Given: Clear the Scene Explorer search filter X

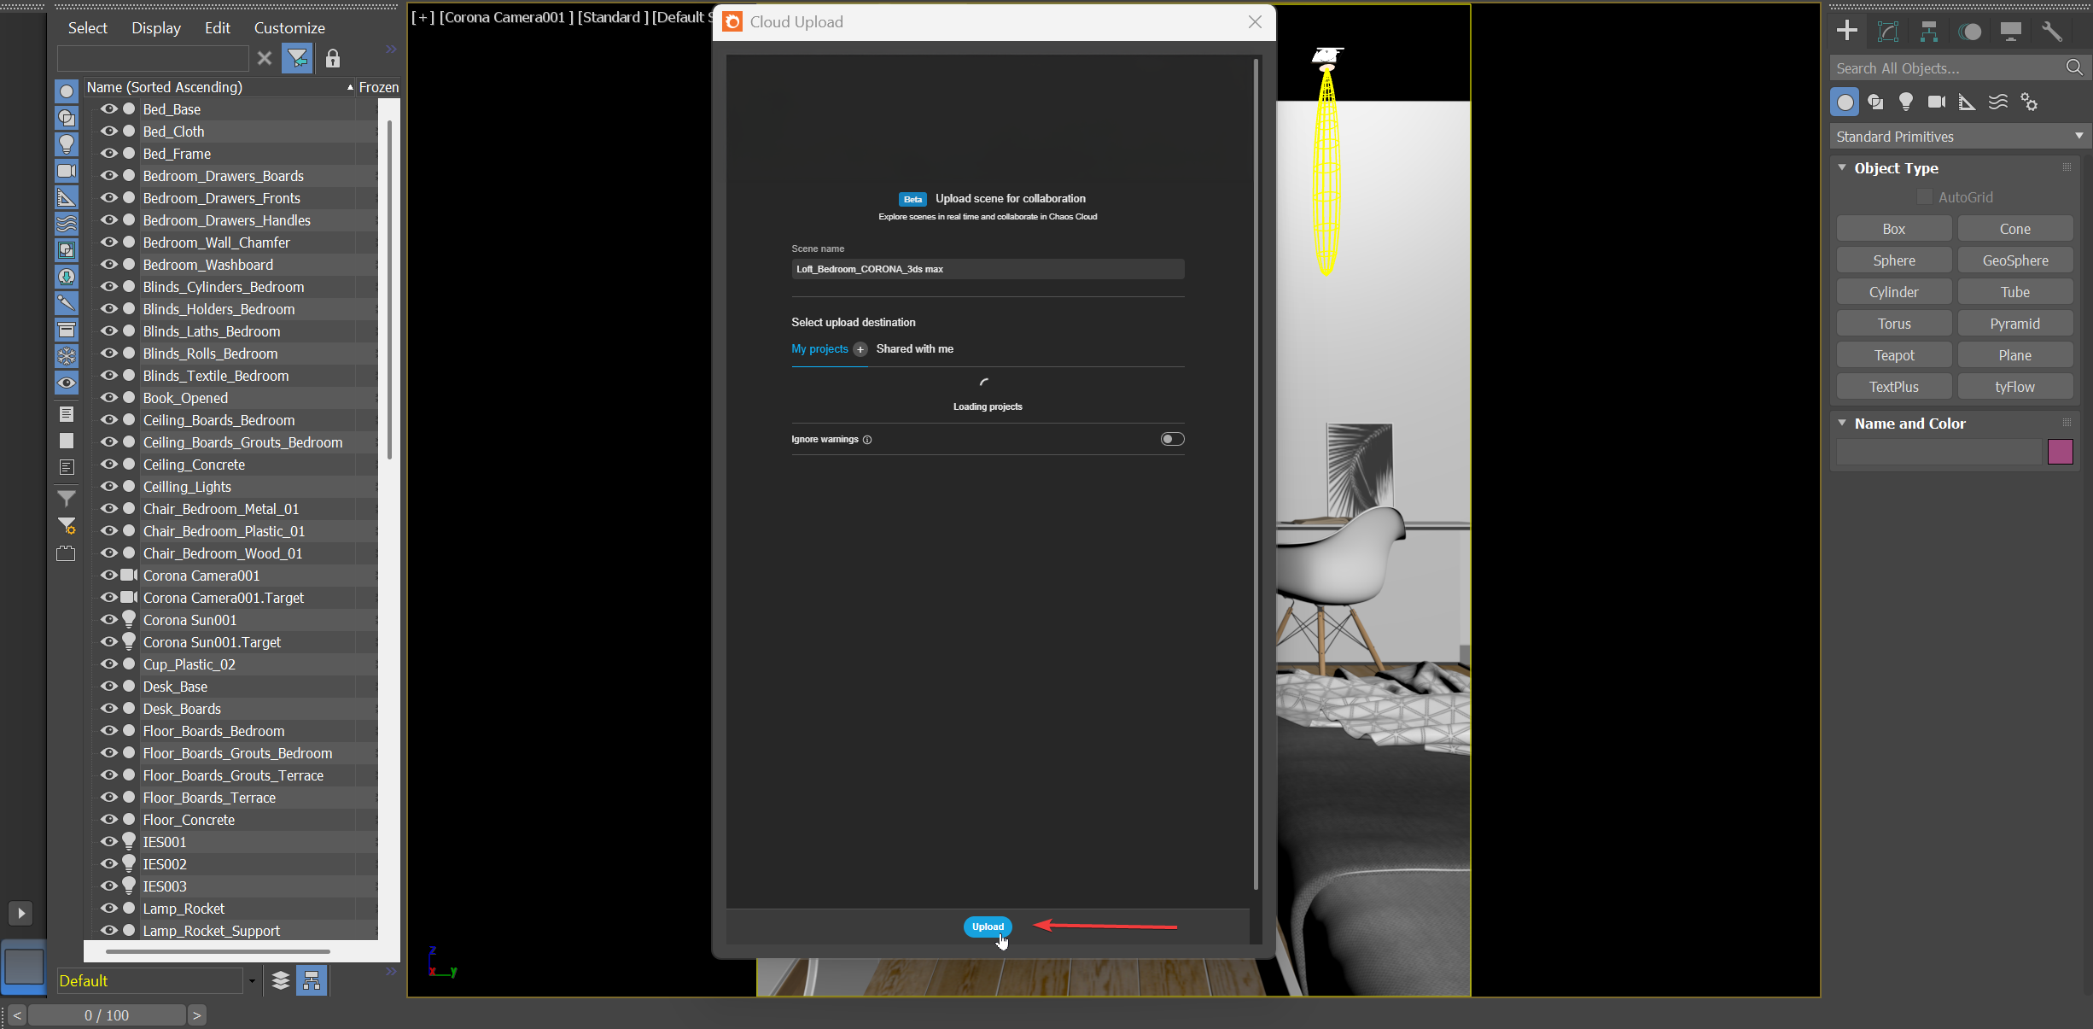Looking at the screenshot, I should pyautogui.click(x=265, y=58).
